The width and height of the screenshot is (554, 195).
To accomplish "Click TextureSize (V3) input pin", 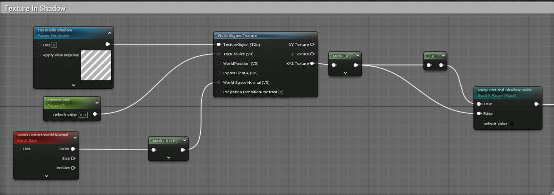I will pos(219,54).
